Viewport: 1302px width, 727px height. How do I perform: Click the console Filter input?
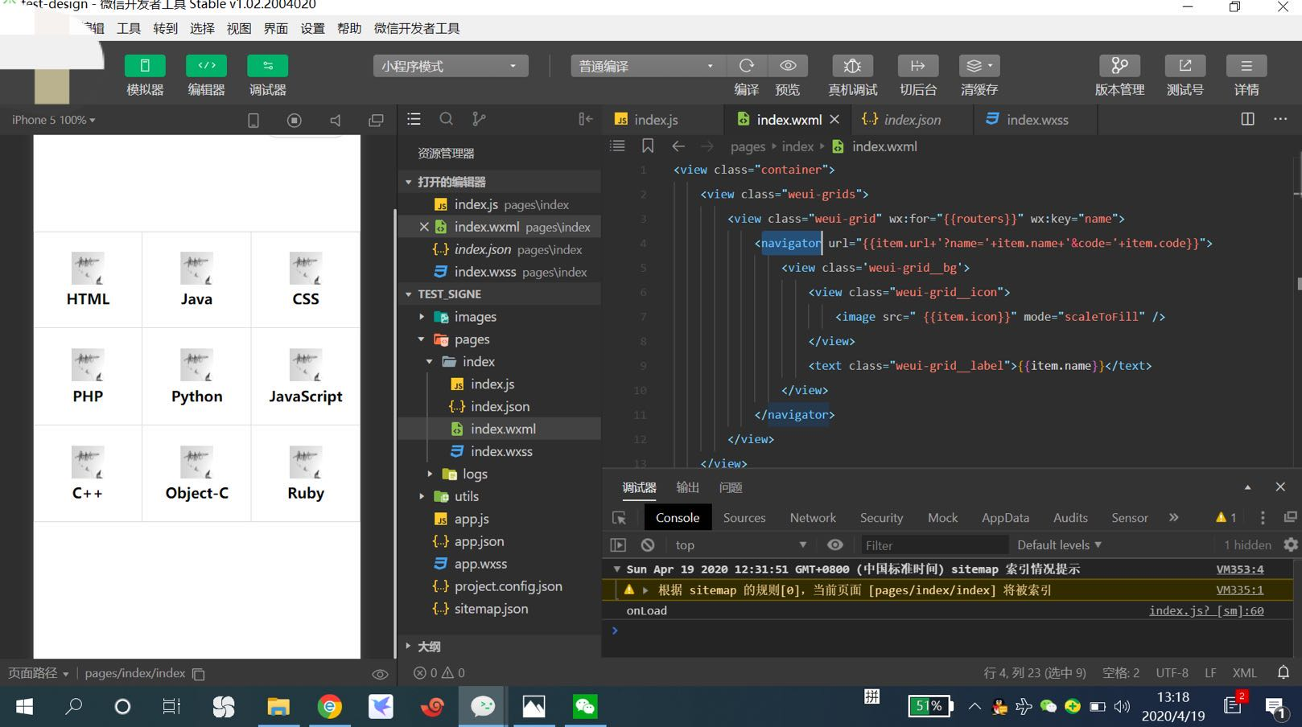tap(934, 544)
